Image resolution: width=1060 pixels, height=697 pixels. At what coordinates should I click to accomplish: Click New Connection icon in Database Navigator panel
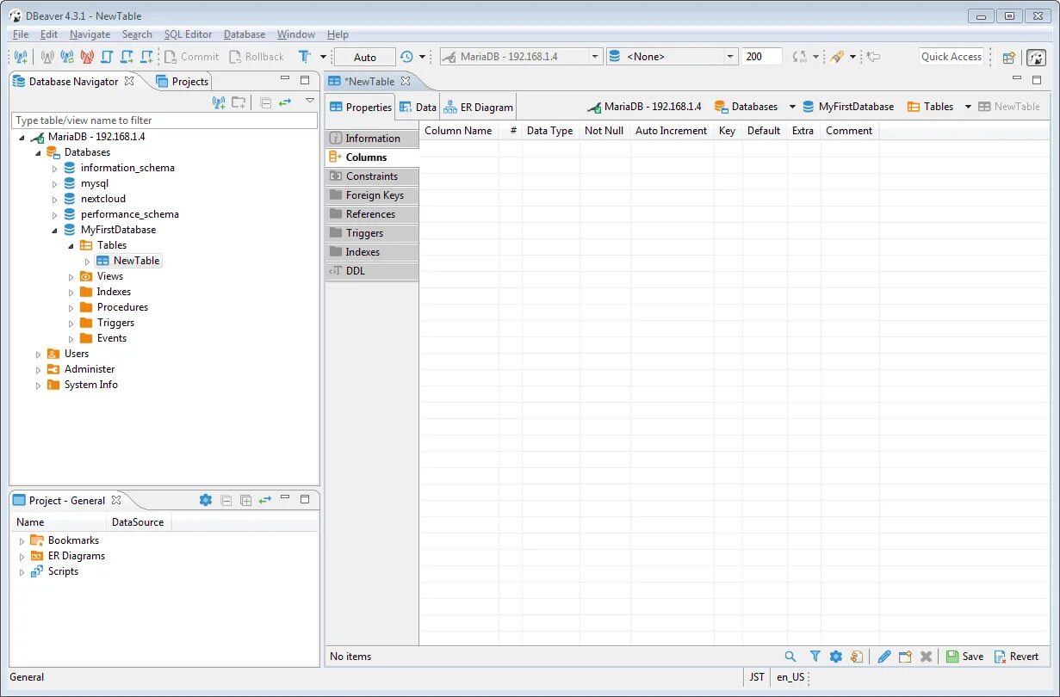[219, 102]
